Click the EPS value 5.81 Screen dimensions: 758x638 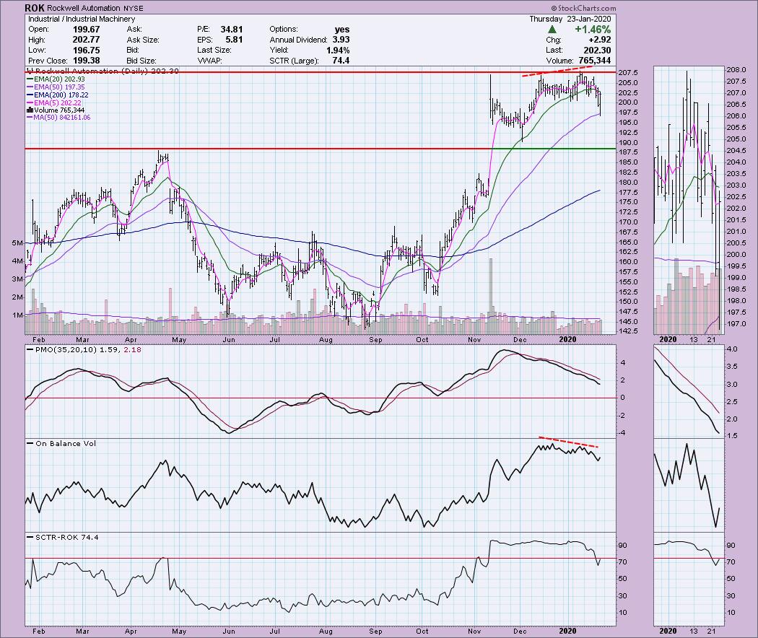point(234,40)
